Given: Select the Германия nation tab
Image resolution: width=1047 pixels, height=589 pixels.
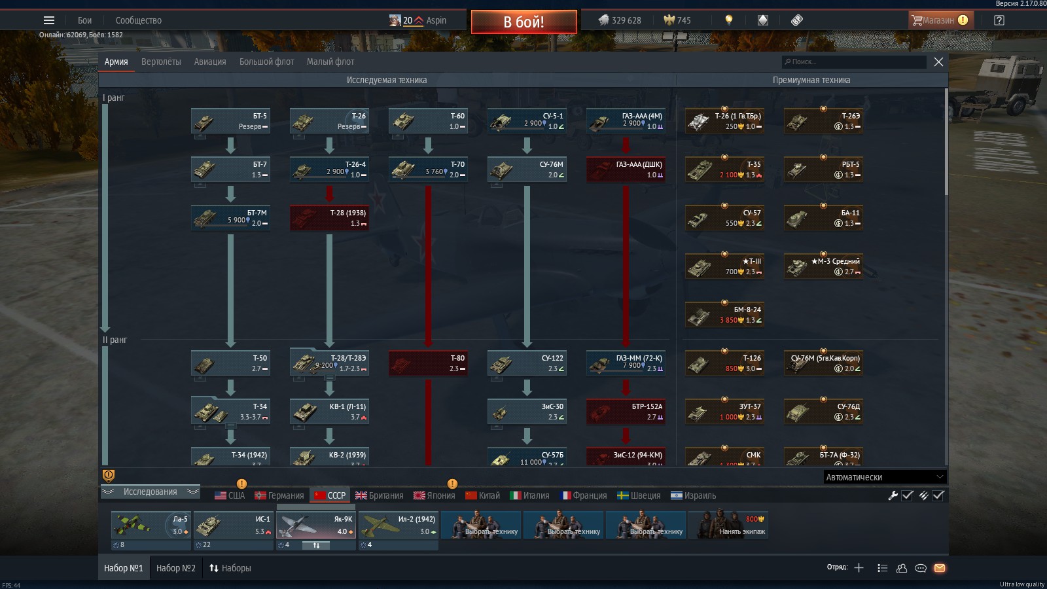Looking at the screenshot, I should [x=279, y=495].
